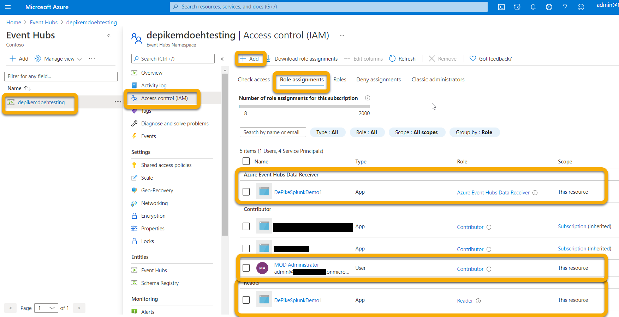The image size is (619, 317).
Task: Open the notifications bell
Action: click(x=533, y=7)
